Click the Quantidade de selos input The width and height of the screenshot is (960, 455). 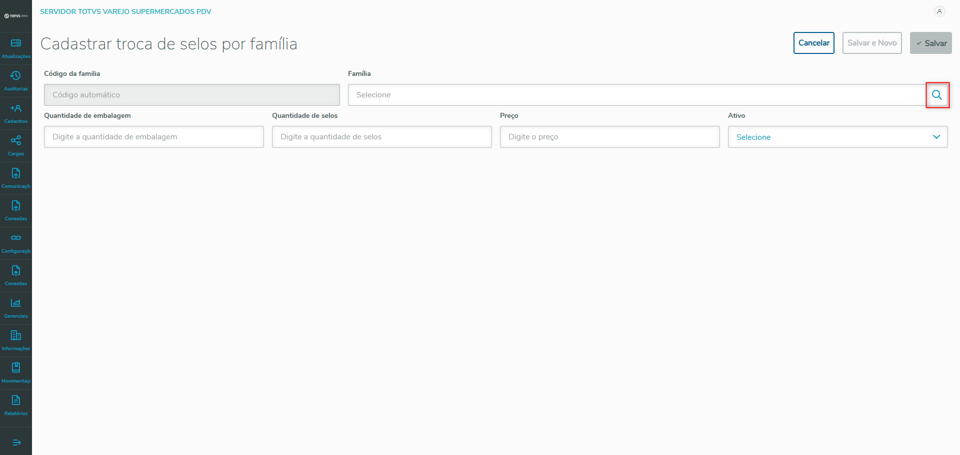381,137
